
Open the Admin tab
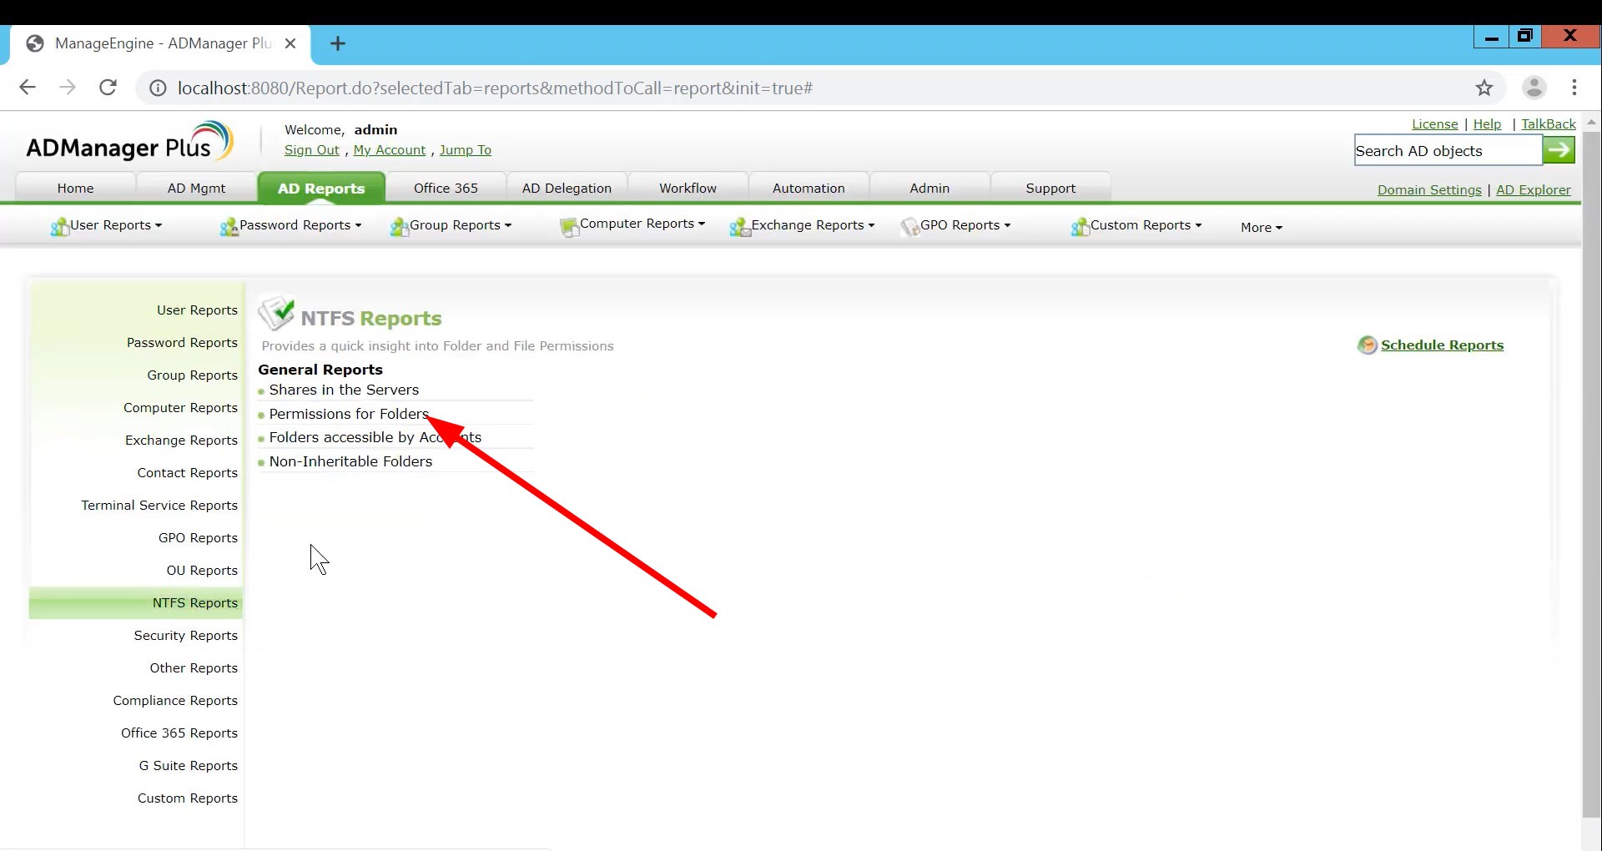tap(929, 188)
